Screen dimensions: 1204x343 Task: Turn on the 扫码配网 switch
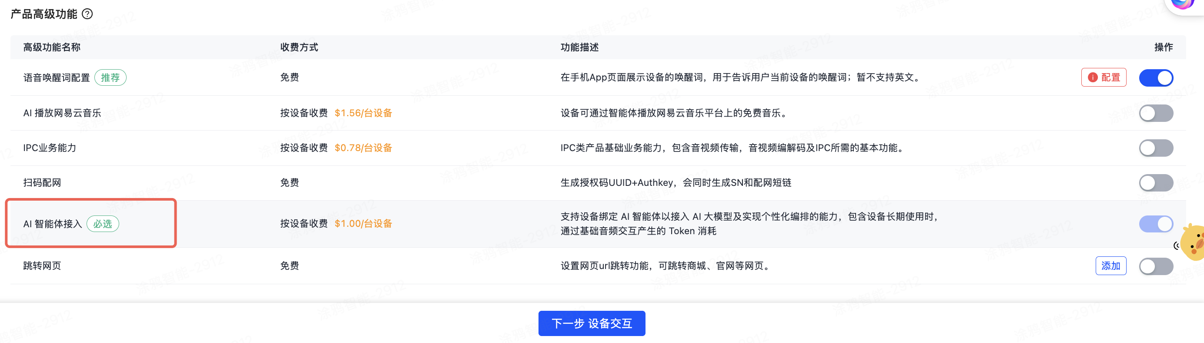click(1156, 182)
